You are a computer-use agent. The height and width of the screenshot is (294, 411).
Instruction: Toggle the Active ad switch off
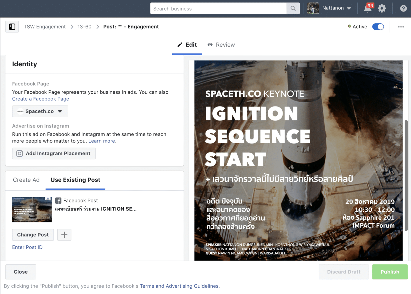378,27
